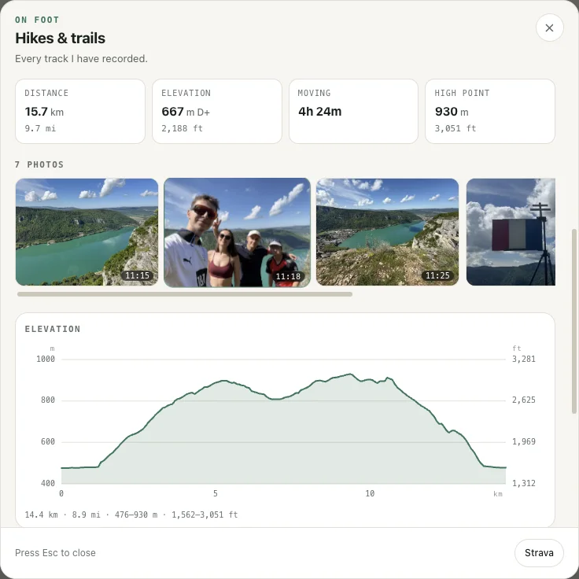Select the Distance 15.7 km card
The image size is (579, 579).
tap(80, 111)
